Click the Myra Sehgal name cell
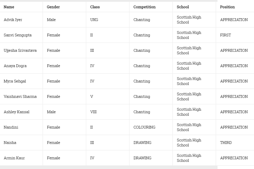The width and height of the screenshot is (254, 169). (x=15, y=81)
